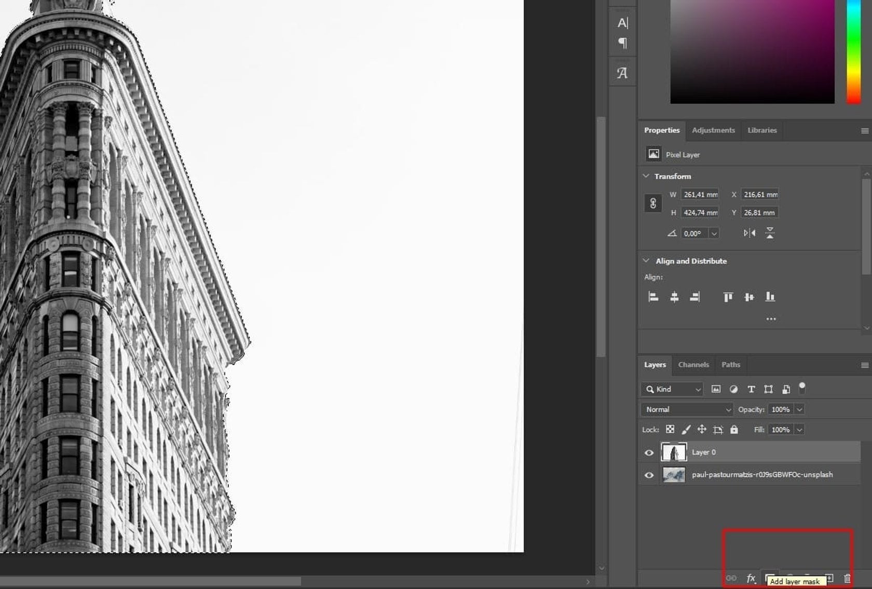Click the delete layer trash icon
This screenshot has height=589, width=872.
[x=847, y=578]
